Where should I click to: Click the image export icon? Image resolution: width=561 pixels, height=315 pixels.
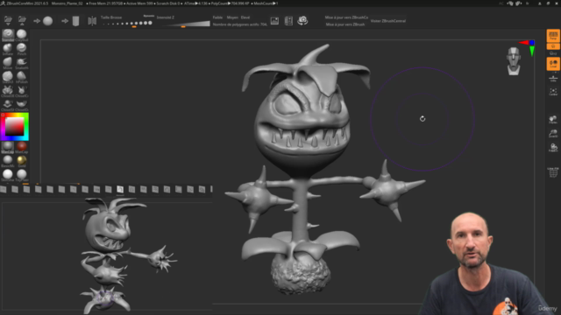click(x=274, y=21)
